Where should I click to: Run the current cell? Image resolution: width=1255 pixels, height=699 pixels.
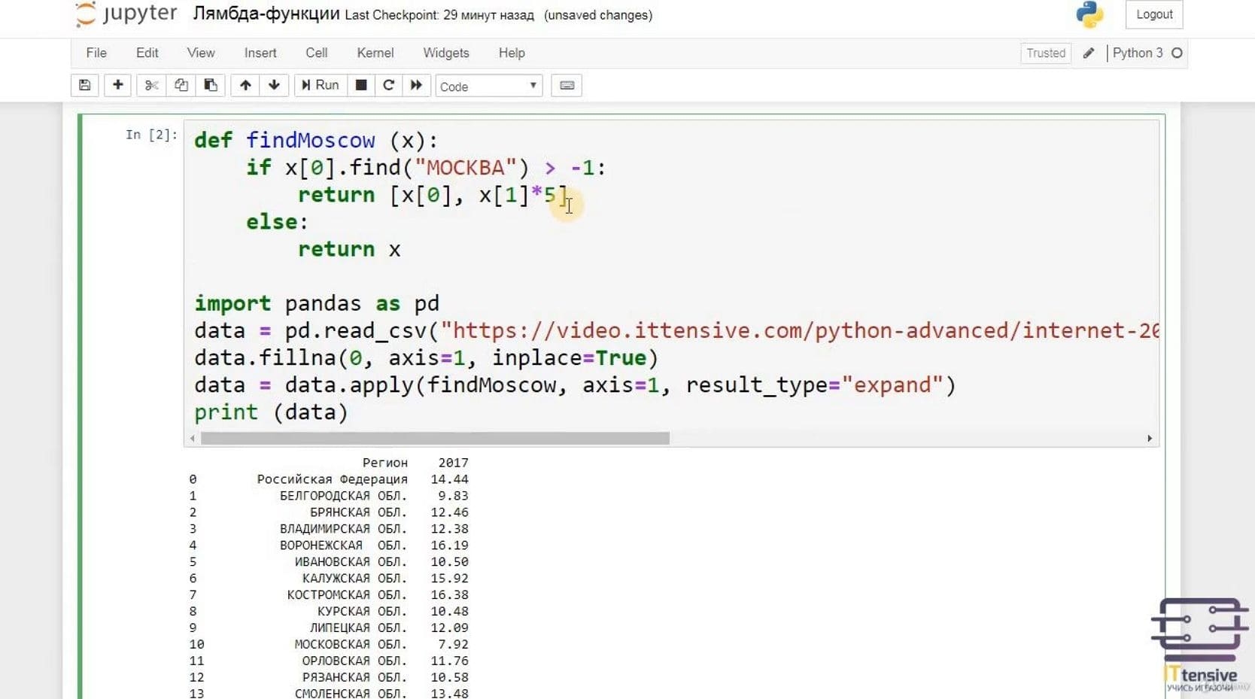(320, 85)
